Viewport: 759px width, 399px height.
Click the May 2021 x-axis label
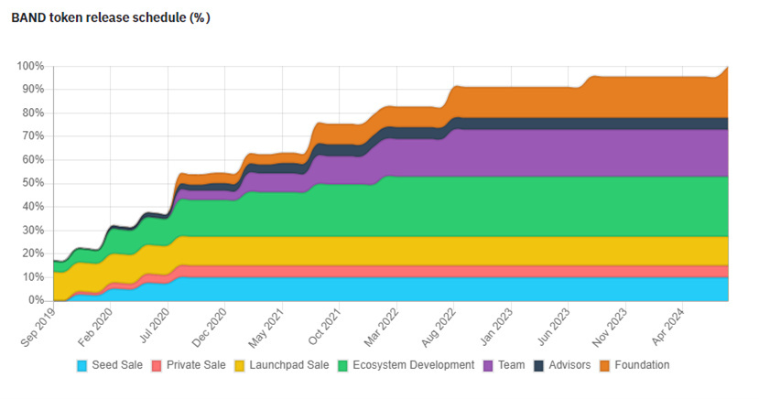point(266,328)
